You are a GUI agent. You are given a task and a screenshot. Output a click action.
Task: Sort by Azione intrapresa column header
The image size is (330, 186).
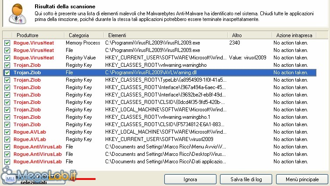[x=294, y=35]
